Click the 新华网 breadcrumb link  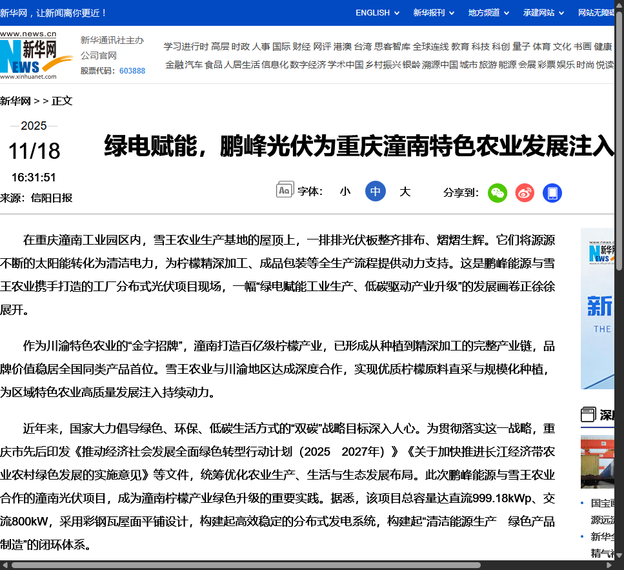click(x=15, y=101)
